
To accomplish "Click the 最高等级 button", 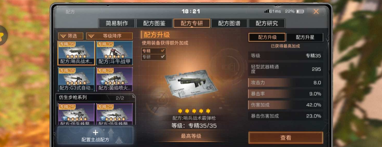I will [x=191, y=136].
